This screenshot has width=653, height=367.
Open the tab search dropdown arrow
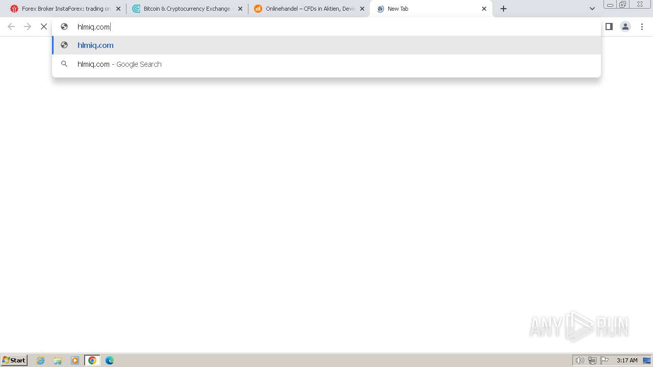pos(592,9)
